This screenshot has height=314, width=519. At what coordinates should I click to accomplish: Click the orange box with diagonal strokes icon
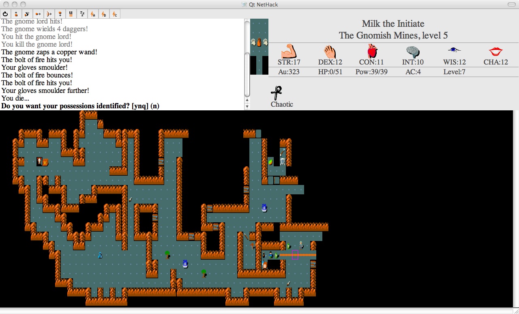click(28, 14)
